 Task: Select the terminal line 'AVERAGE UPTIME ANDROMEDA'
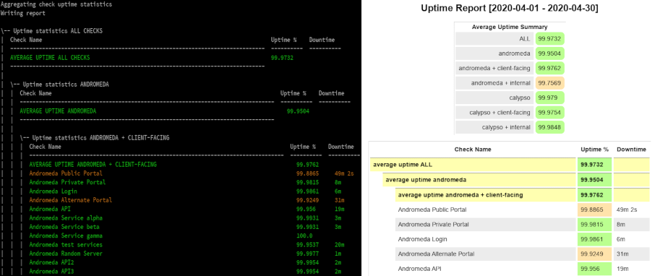(x=58, y=111)
